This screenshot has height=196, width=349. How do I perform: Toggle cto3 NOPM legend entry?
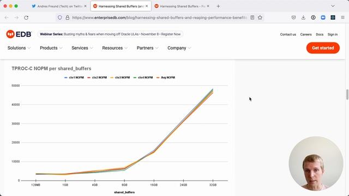point(120,77)
